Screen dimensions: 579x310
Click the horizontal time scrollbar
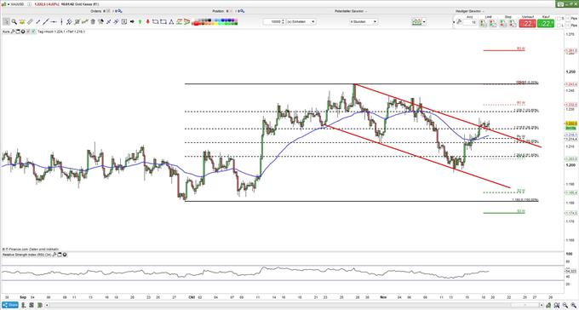(x=294, y=305)
